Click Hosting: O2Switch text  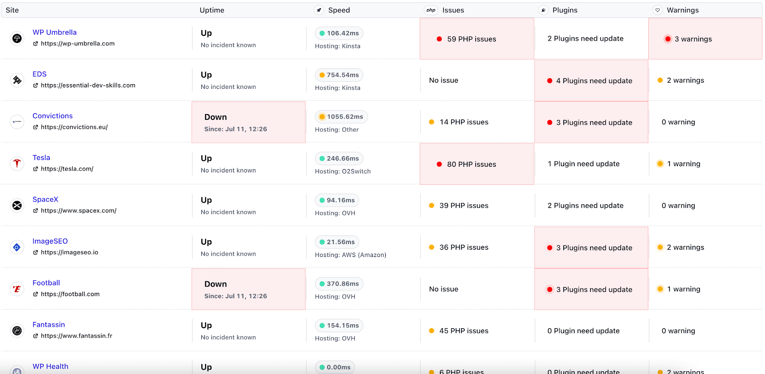tap(343, 171)
